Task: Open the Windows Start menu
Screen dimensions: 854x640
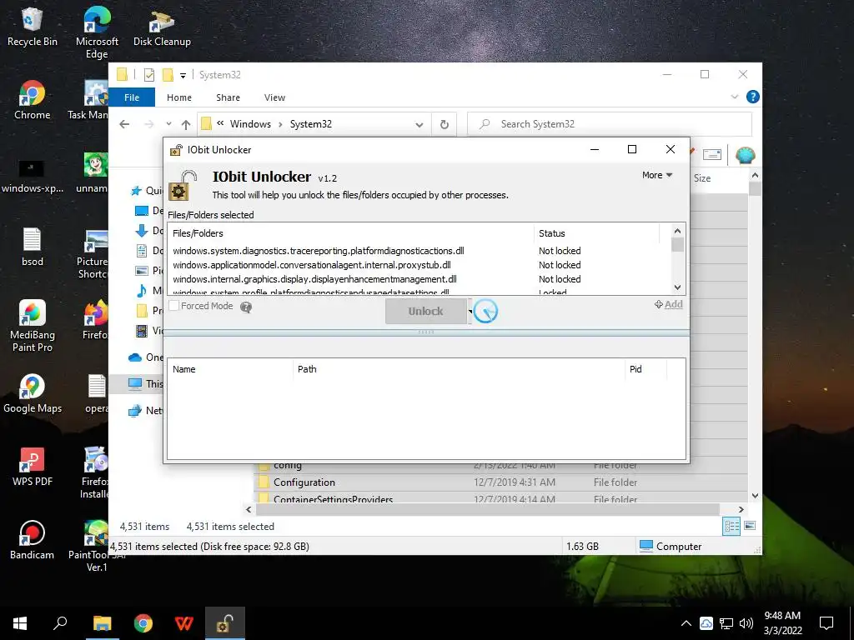Action: point(20,623)
